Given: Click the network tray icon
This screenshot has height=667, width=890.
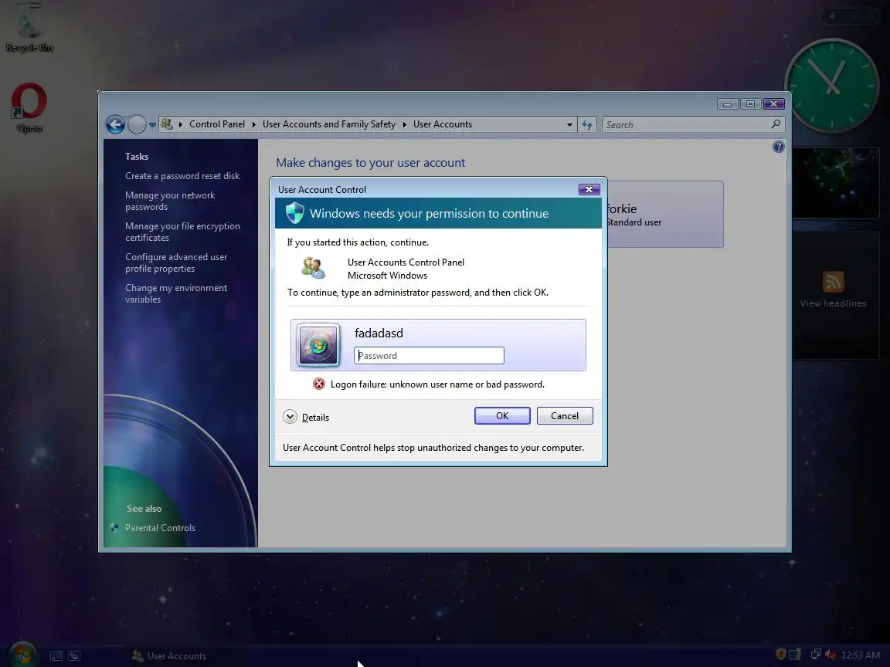Looking at the screenshot, I should pyautogui.click(x=816, y=655).
